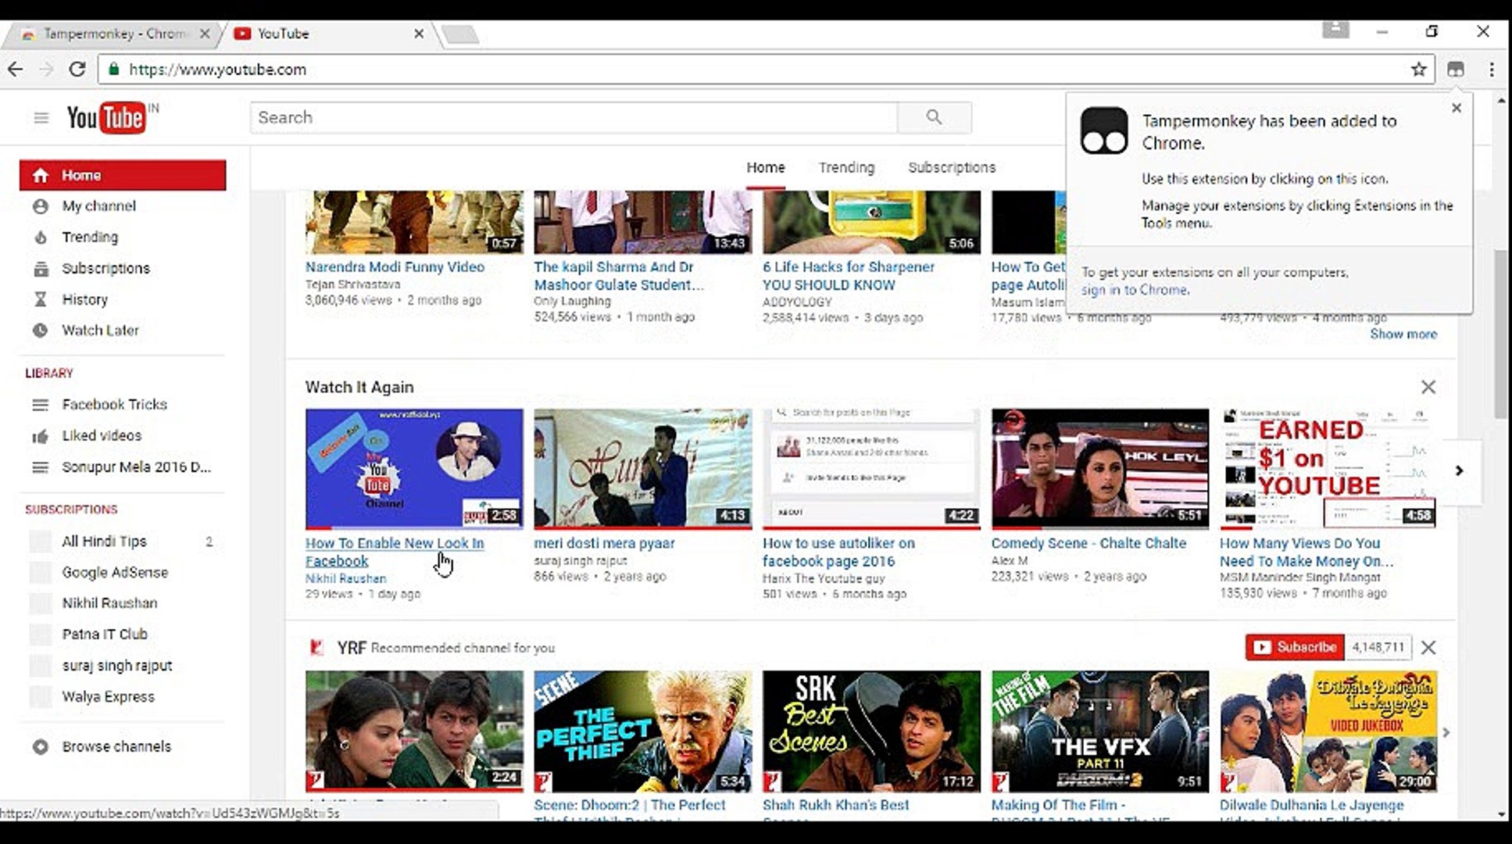The image size is (1512, 844).
Task: Open Chrome's three-dot menu
Action: 1491,70
